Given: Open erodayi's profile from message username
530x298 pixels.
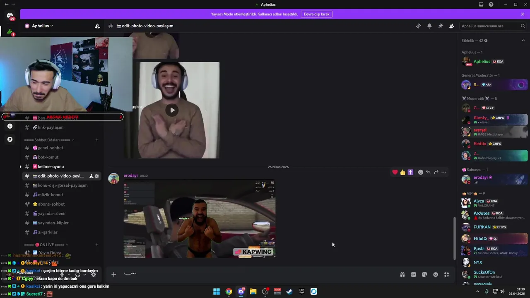Looking at the screenshot, I should (130, 175).
